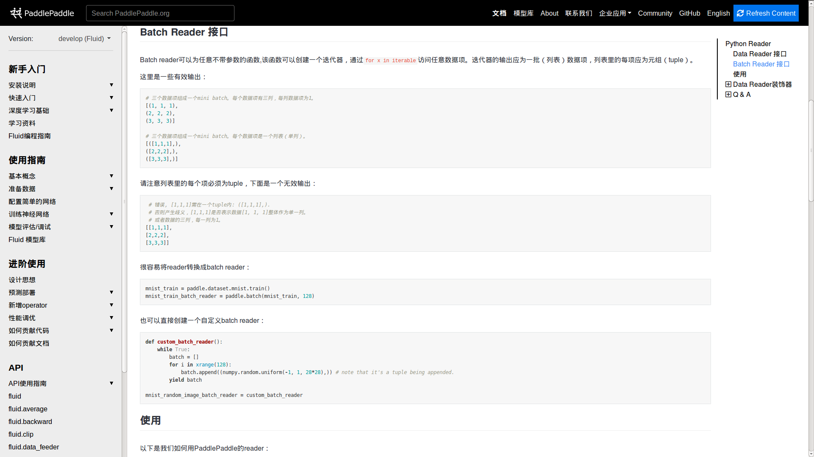Expand the 预测部署 section arrow
Screen dimensions: 814x457
[112, 292]
